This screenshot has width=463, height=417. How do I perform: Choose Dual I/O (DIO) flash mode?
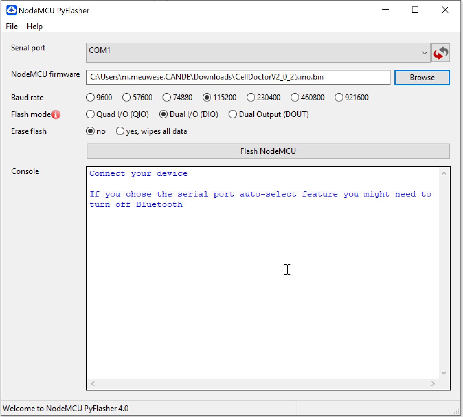pyautogui.click(x=189, y=114)
